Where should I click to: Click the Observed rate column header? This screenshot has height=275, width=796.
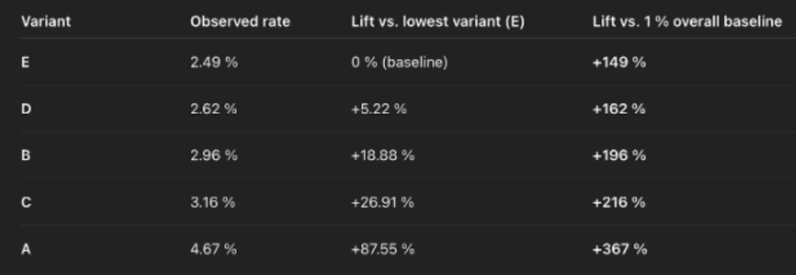[x=240, y=22]
